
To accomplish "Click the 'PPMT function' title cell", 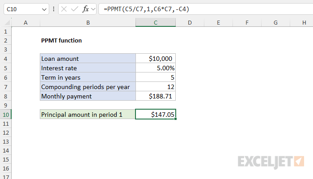I will tap(88, 41).
